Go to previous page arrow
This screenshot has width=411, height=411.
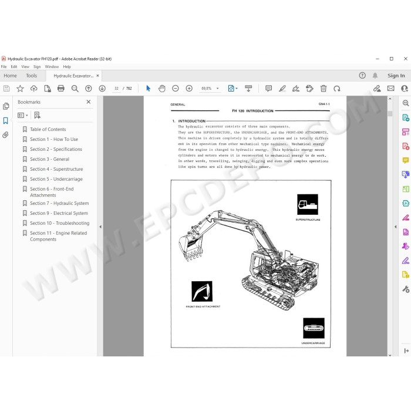[89, 89]
